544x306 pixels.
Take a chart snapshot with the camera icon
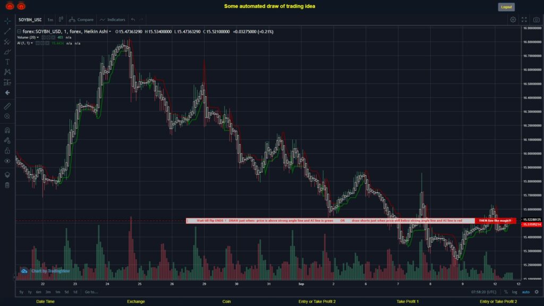click(536, 20)
